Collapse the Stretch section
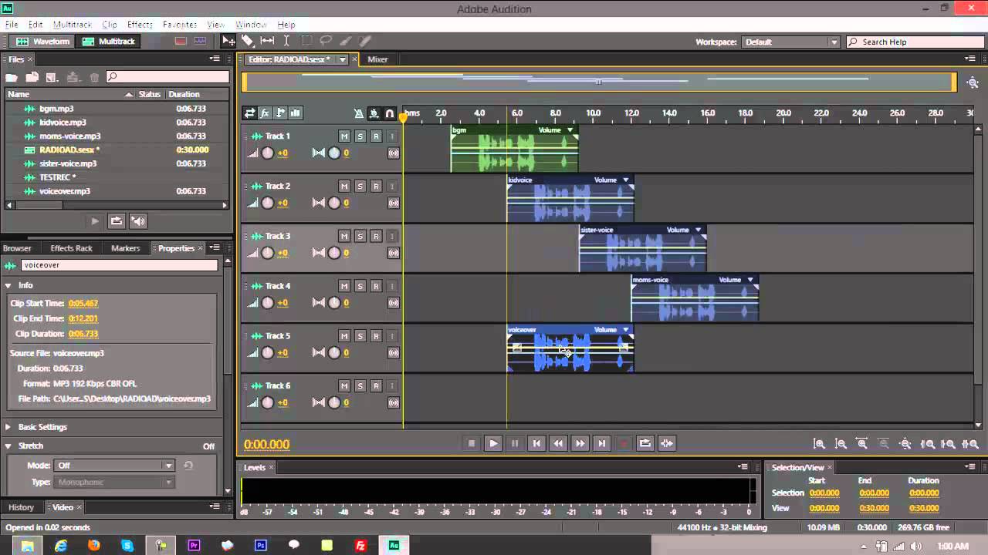The height and width of the screenshot is (555, 988). tap(8, 446)
